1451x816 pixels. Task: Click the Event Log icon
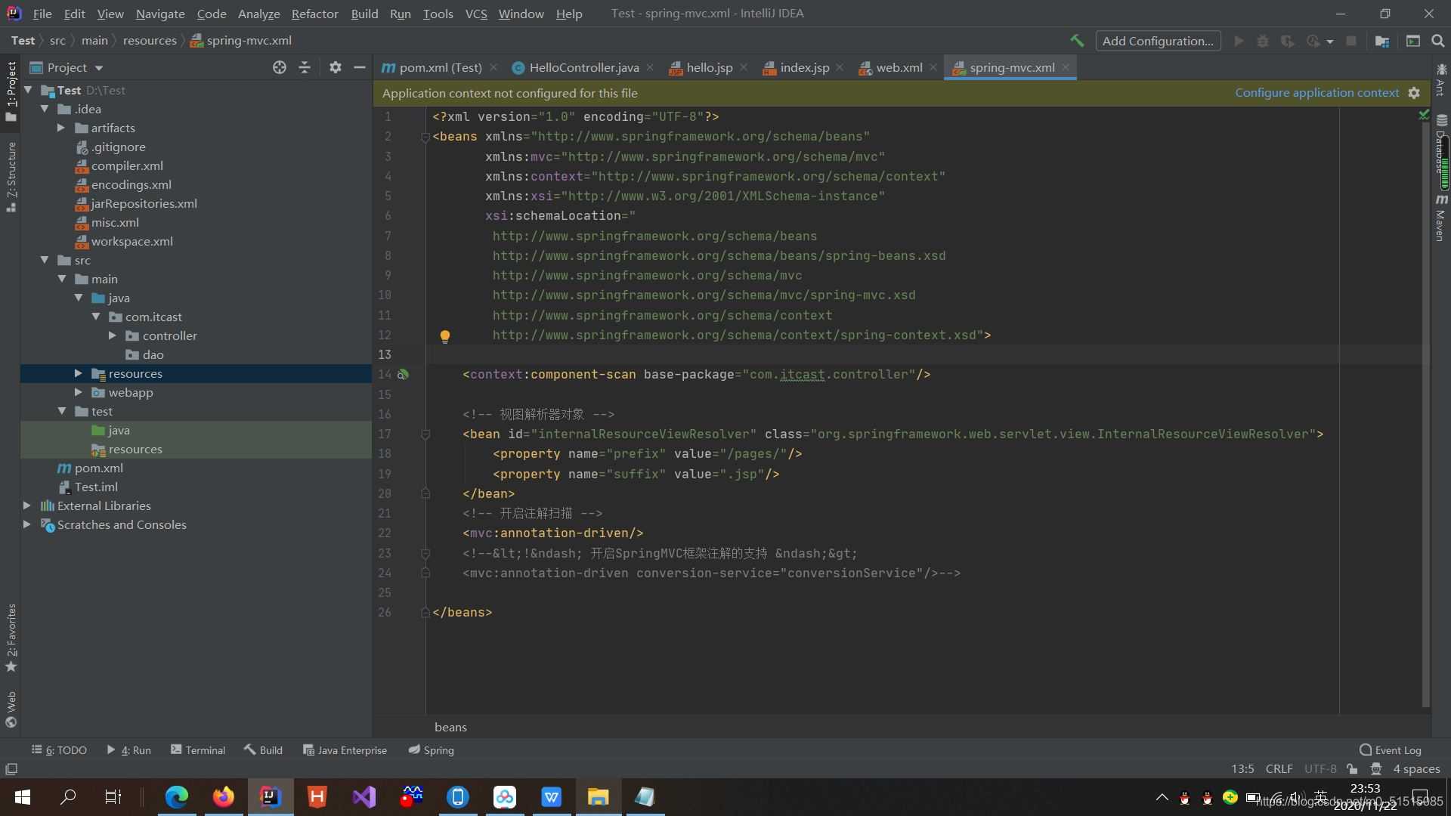pos(1366,750)
